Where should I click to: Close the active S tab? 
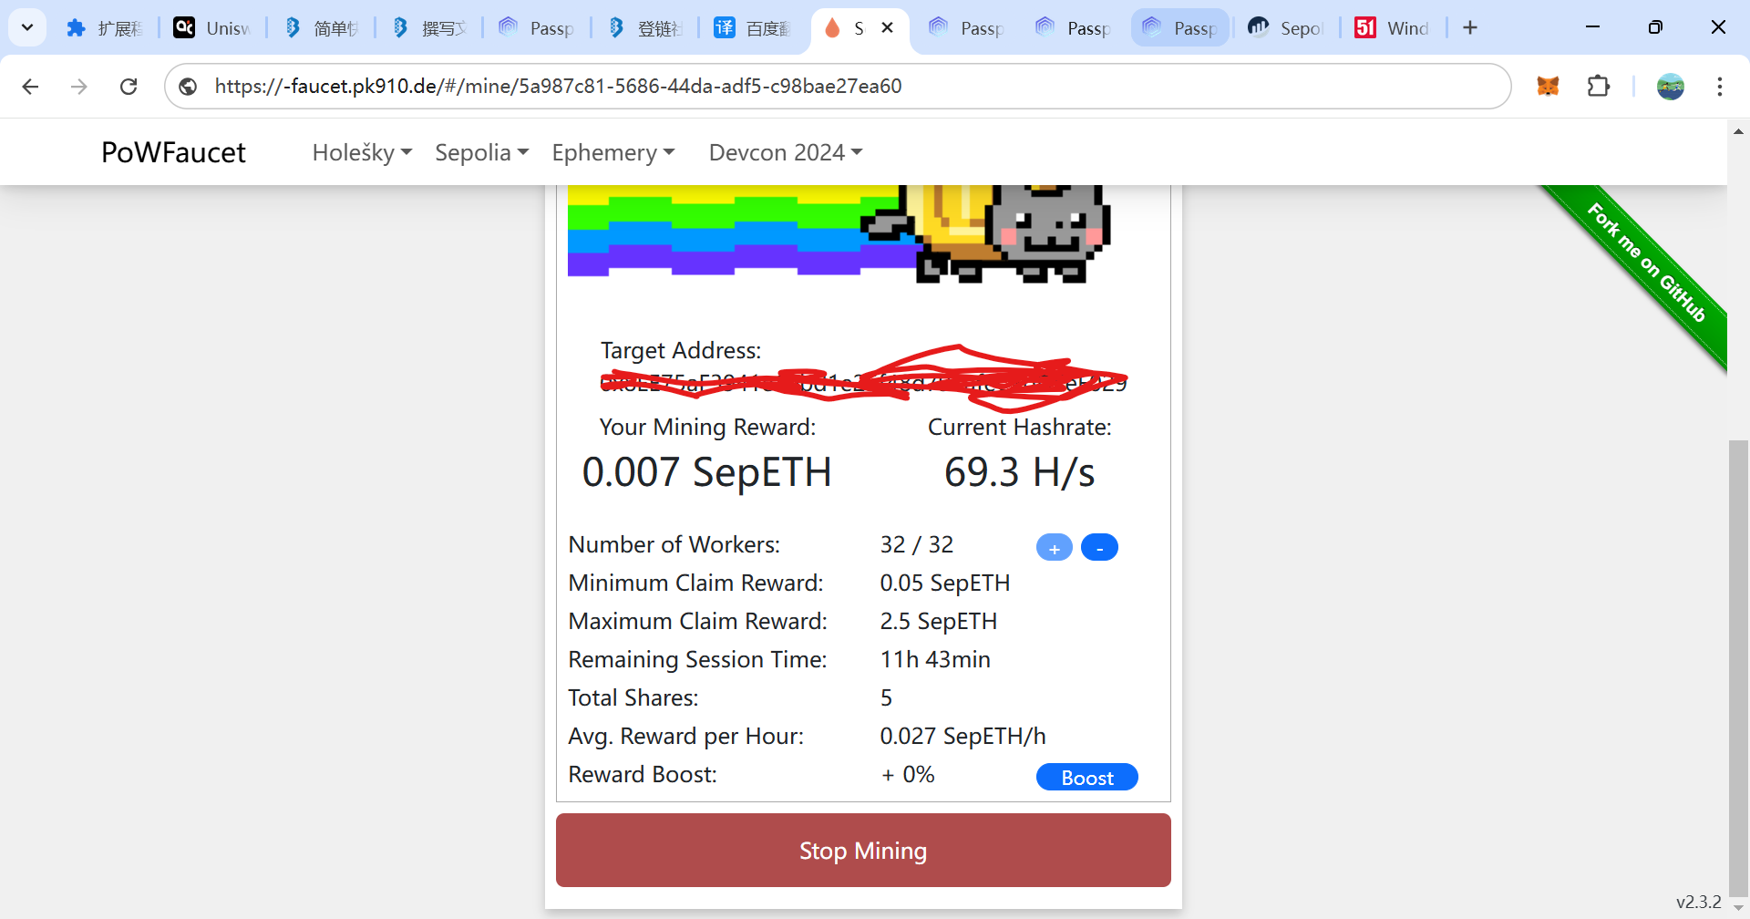(x=887, y=27)
